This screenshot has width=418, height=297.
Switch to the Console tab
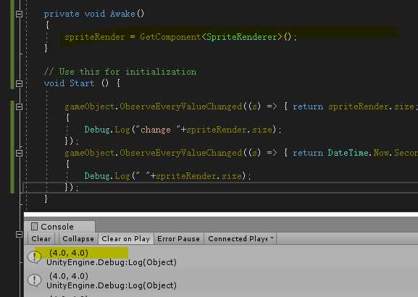[60, 227]
